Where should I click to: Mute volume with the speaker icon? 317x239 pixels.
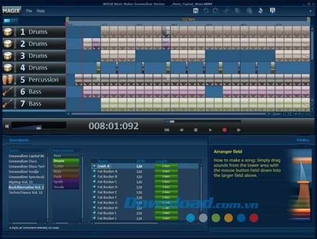[x=7, y=126]
